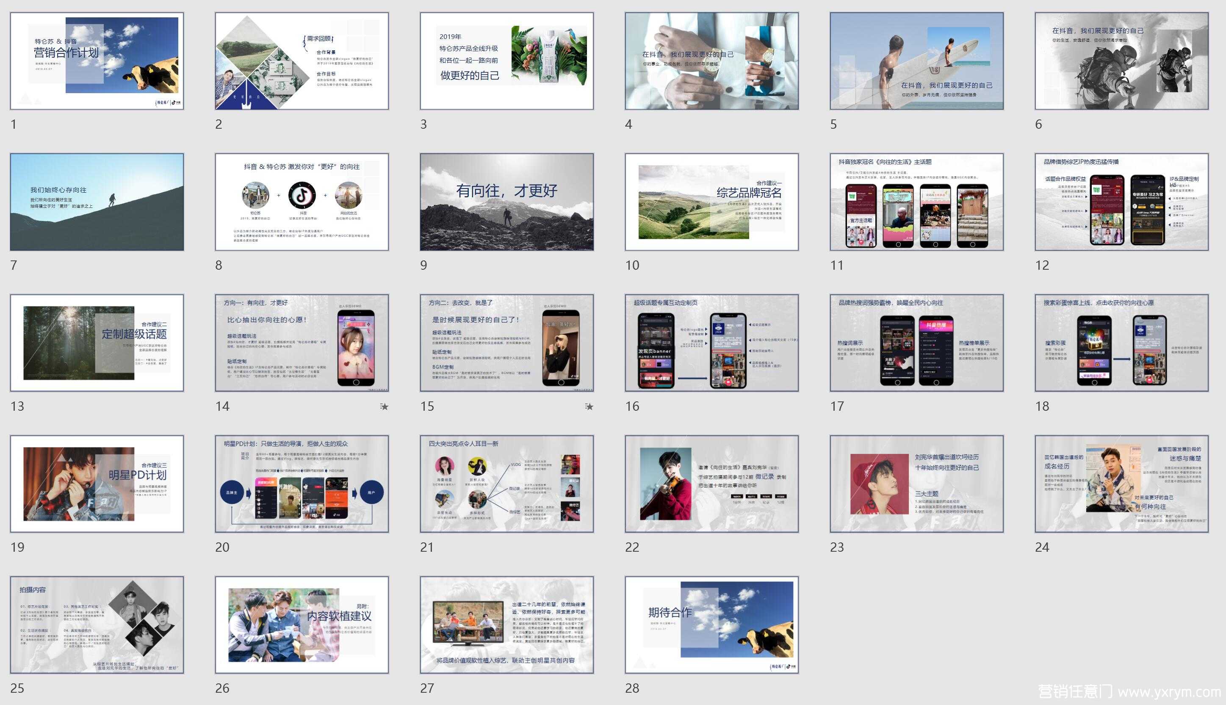
Task: Select slide 14 方向一：有向往，才更好
Action: click(x=302, y=343)
